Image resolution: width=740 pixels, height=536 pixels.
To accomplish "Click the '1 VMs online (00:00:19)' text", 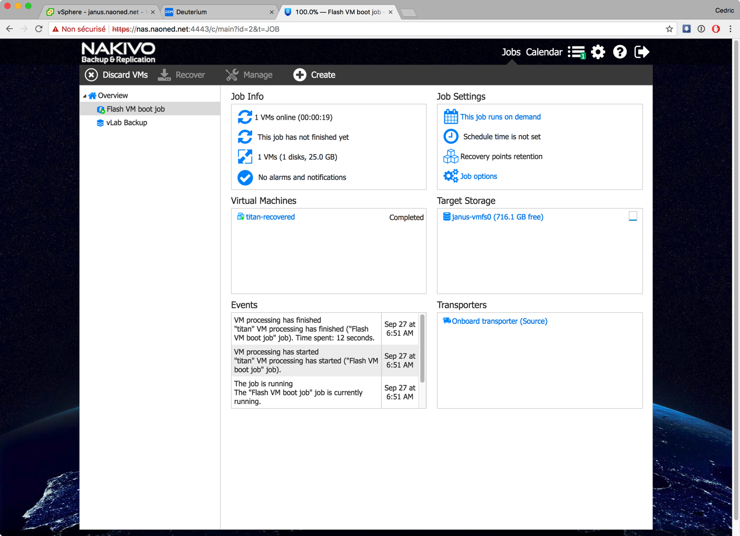I will 294,117.
